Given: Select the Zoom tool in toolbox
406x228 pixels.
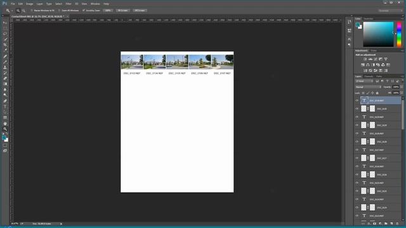Looking at the screenshot, I should 5,129.
